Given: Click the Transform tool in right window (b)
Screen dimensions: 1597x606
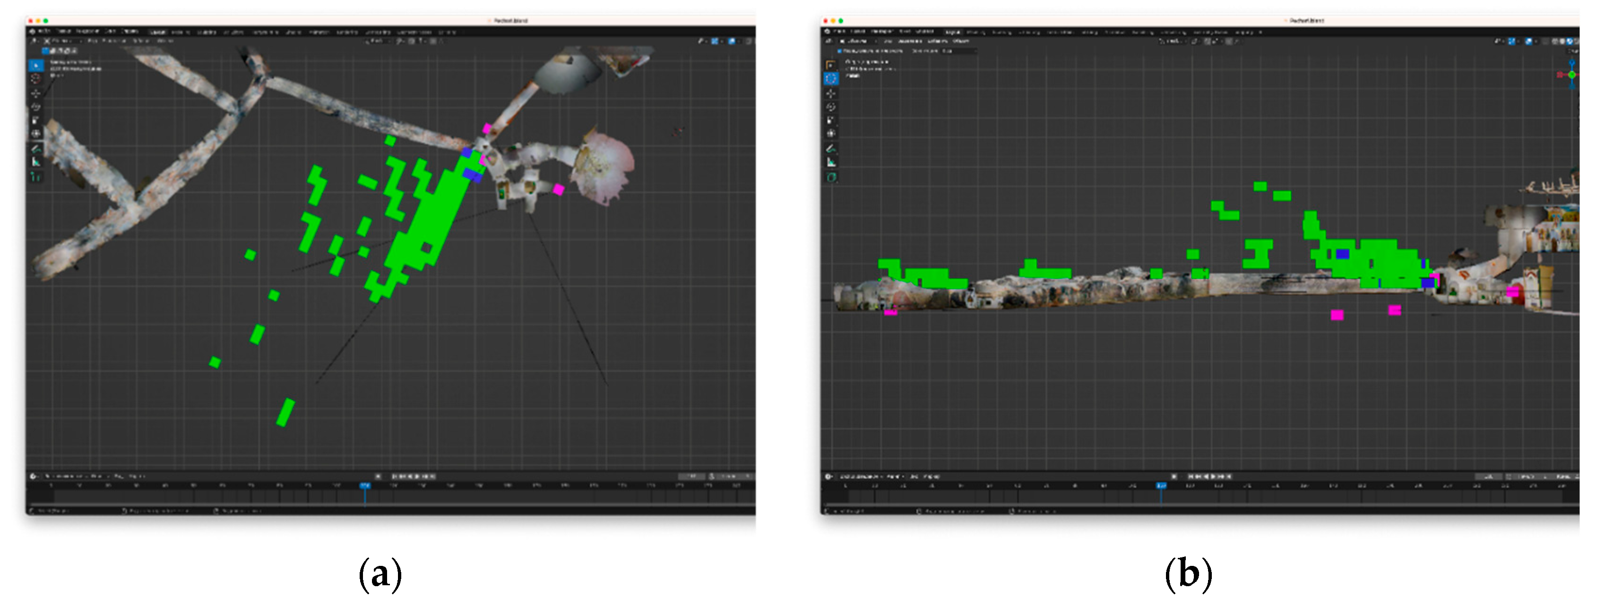Looking at the screenshot, I should [831, 133].
